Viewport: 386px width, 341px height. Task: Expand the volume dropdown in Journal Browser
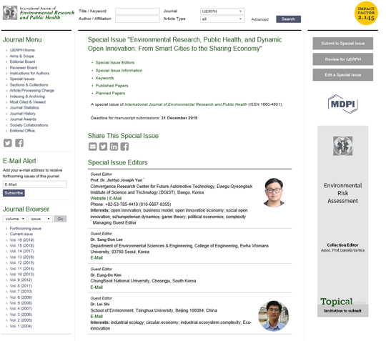[15, 219]
